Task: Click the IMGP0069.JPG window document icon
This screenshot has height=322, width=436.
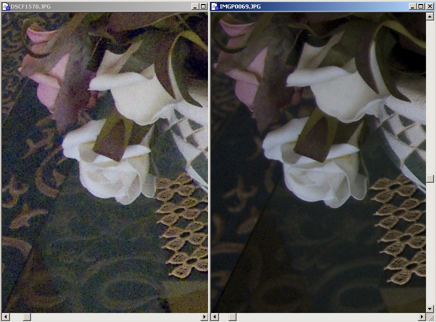Action: point(214,6)
